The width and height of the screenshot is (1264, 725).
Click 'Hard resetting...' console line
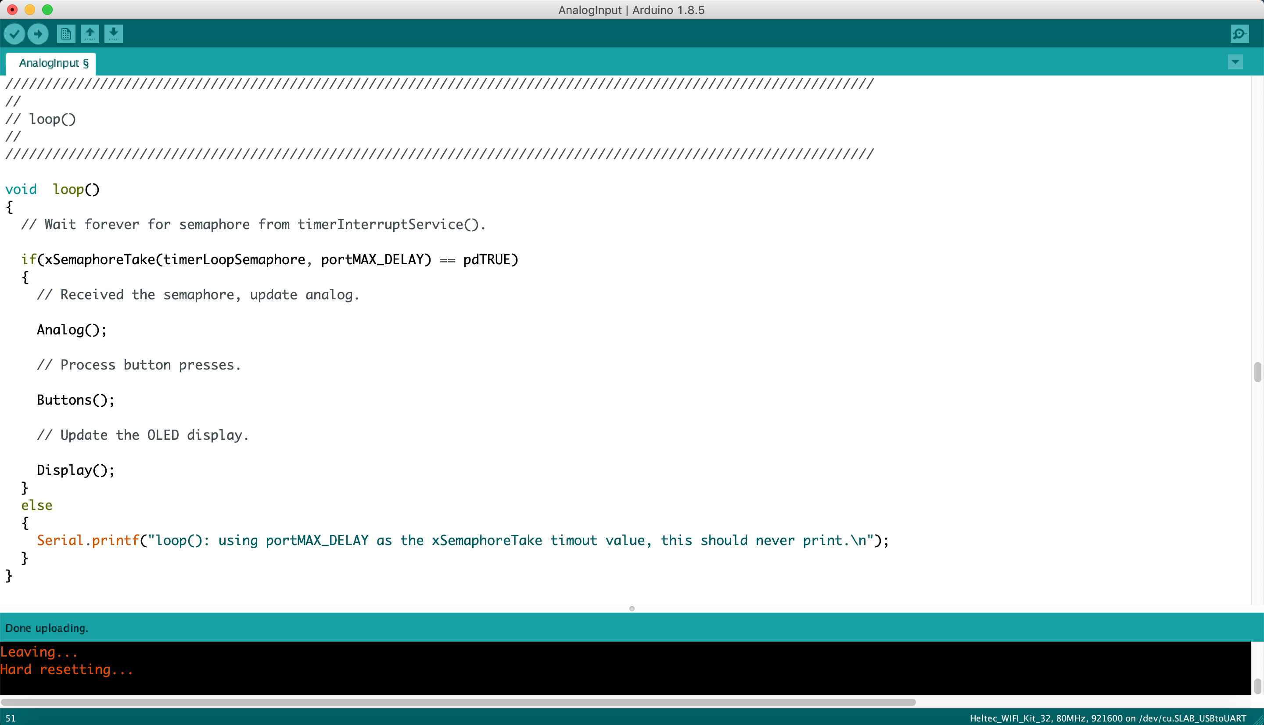coord(67,669)
